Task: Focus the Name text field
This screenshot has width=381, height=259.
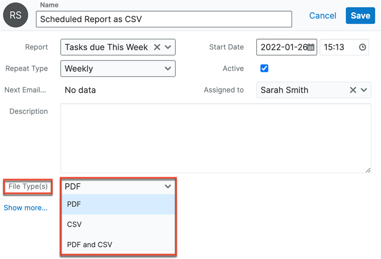Action: [164, 19]
